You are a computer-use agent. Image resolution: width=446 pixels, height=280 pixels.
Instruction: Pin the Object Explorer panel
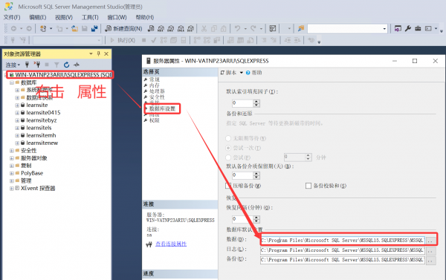[x=98, y=53]
